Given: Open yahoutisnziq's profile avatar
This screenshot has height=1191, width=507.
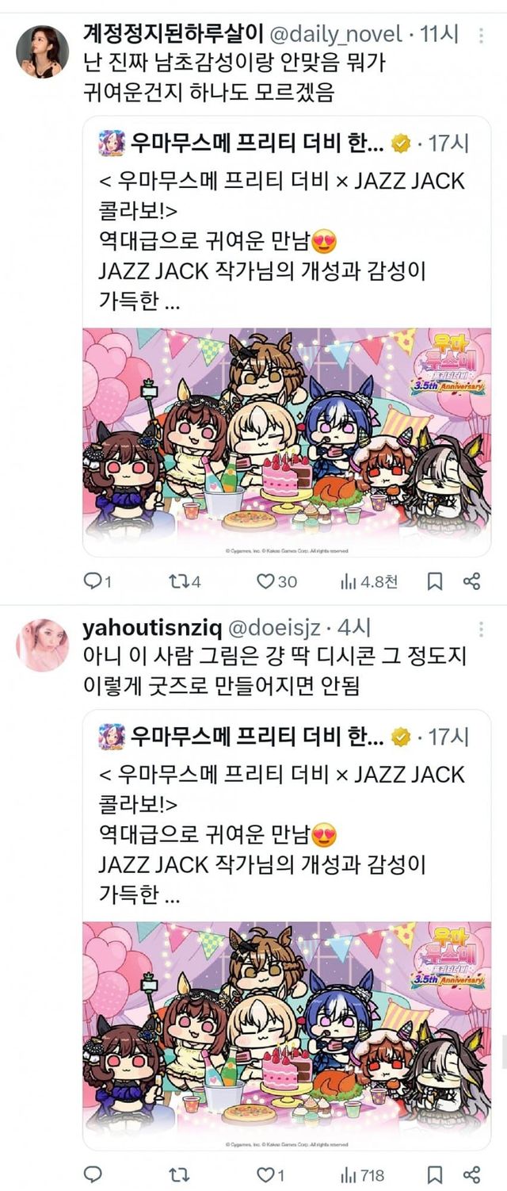Looking at the screenshot, I should [43, 645].
